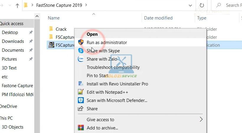Click the Skype icon in context menu
This screenshot has height=133, width=242.
(x=81, y=51)
